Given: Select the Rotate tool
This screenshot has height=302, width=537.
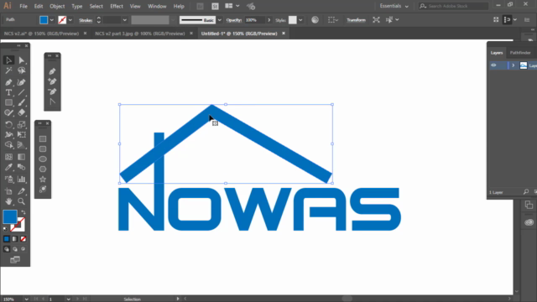Looking at the screenshot, I should 8,125.
